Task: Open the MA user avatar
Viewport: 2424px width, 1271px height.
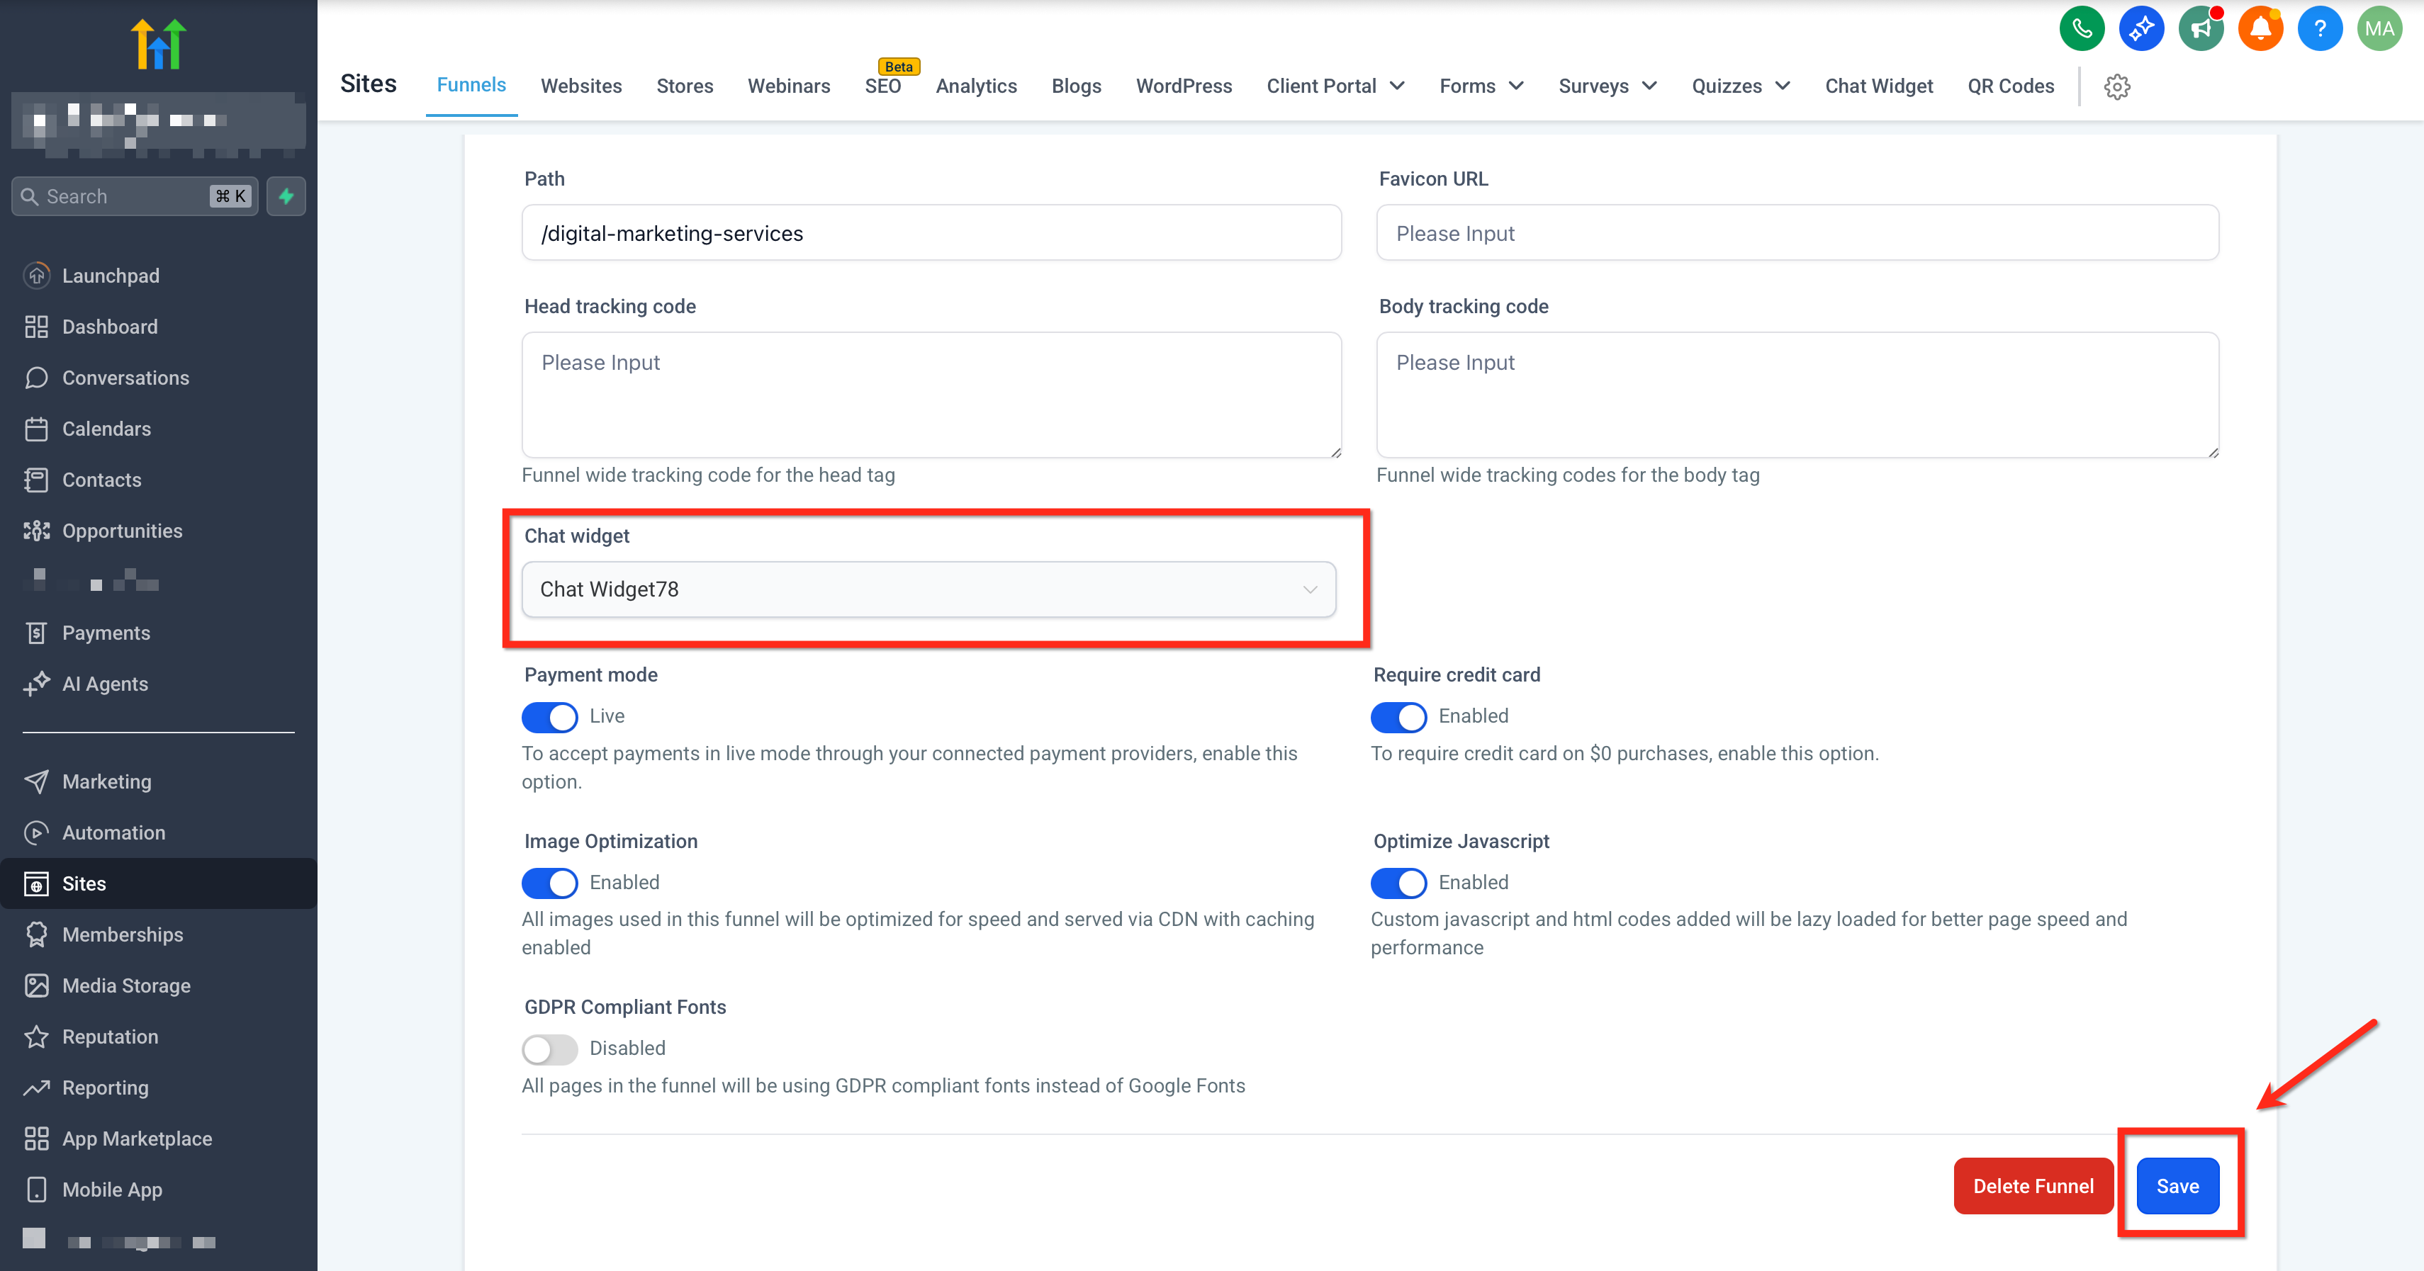Action: [2379, 28]
